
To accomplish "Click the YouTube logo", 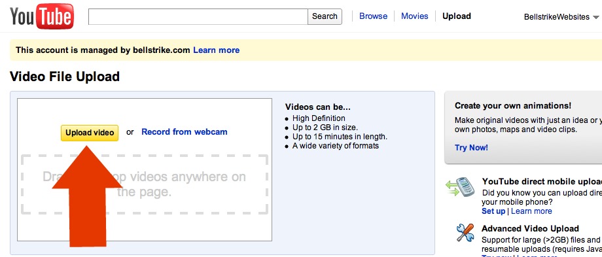I will click(41, 16).
